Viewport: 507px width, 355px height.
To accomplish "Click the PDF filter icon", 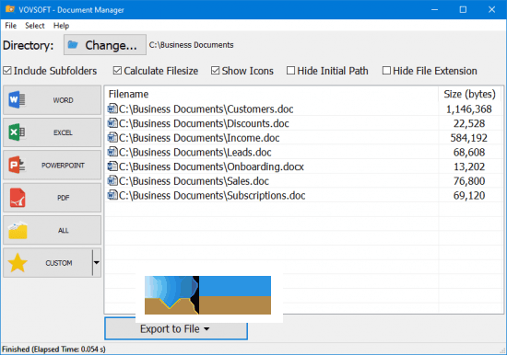I will point(18,198).
